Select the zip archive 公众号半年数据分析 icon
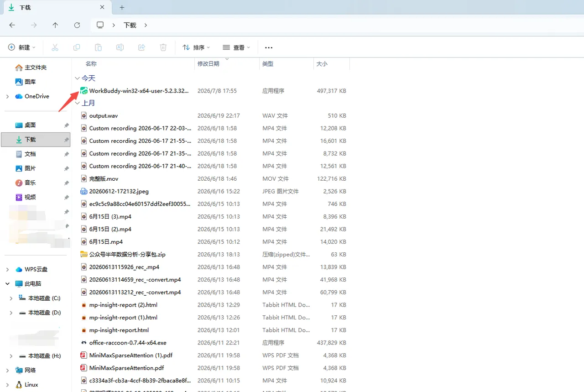The height and width of the screenshot is (392, 584). pos(84,254)
